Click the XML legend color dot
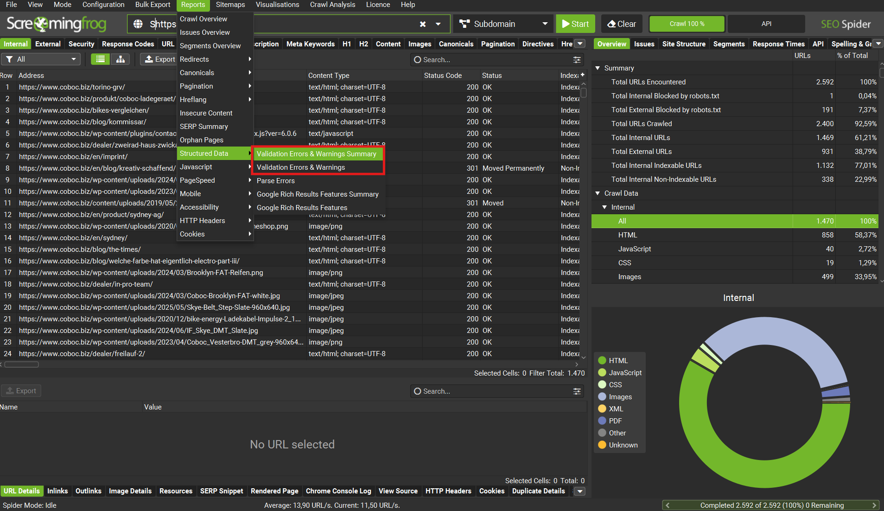884x511 pixels. pyautogui.click(x=602, y=409)
